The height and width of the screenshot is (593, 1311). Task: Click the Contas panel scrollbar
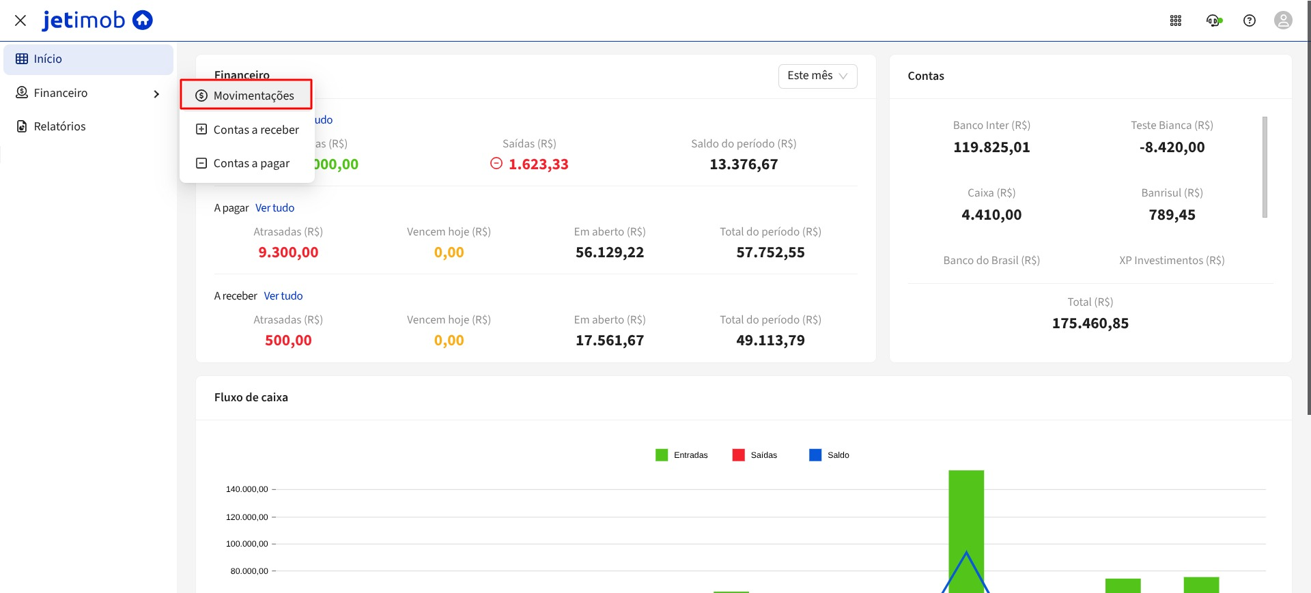pos(1265,167)
